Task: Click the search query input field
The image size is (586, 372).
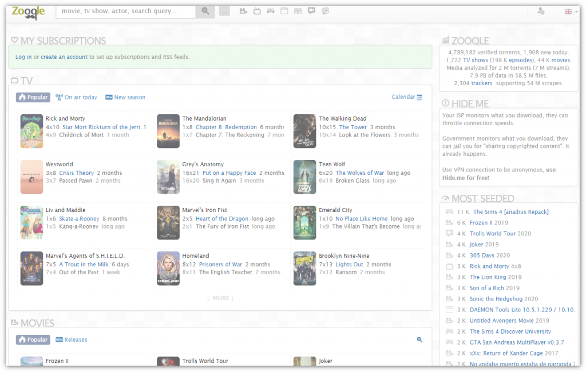Action: coord(126,11)
